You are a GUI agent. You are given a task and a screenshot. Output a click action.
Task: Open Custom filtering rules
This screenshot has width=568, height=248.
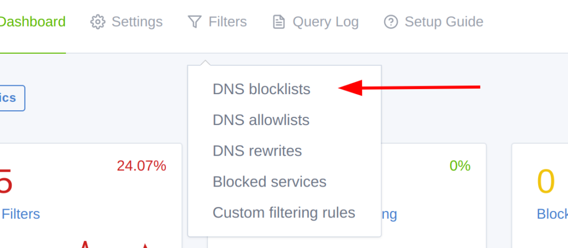pos(284,213)
